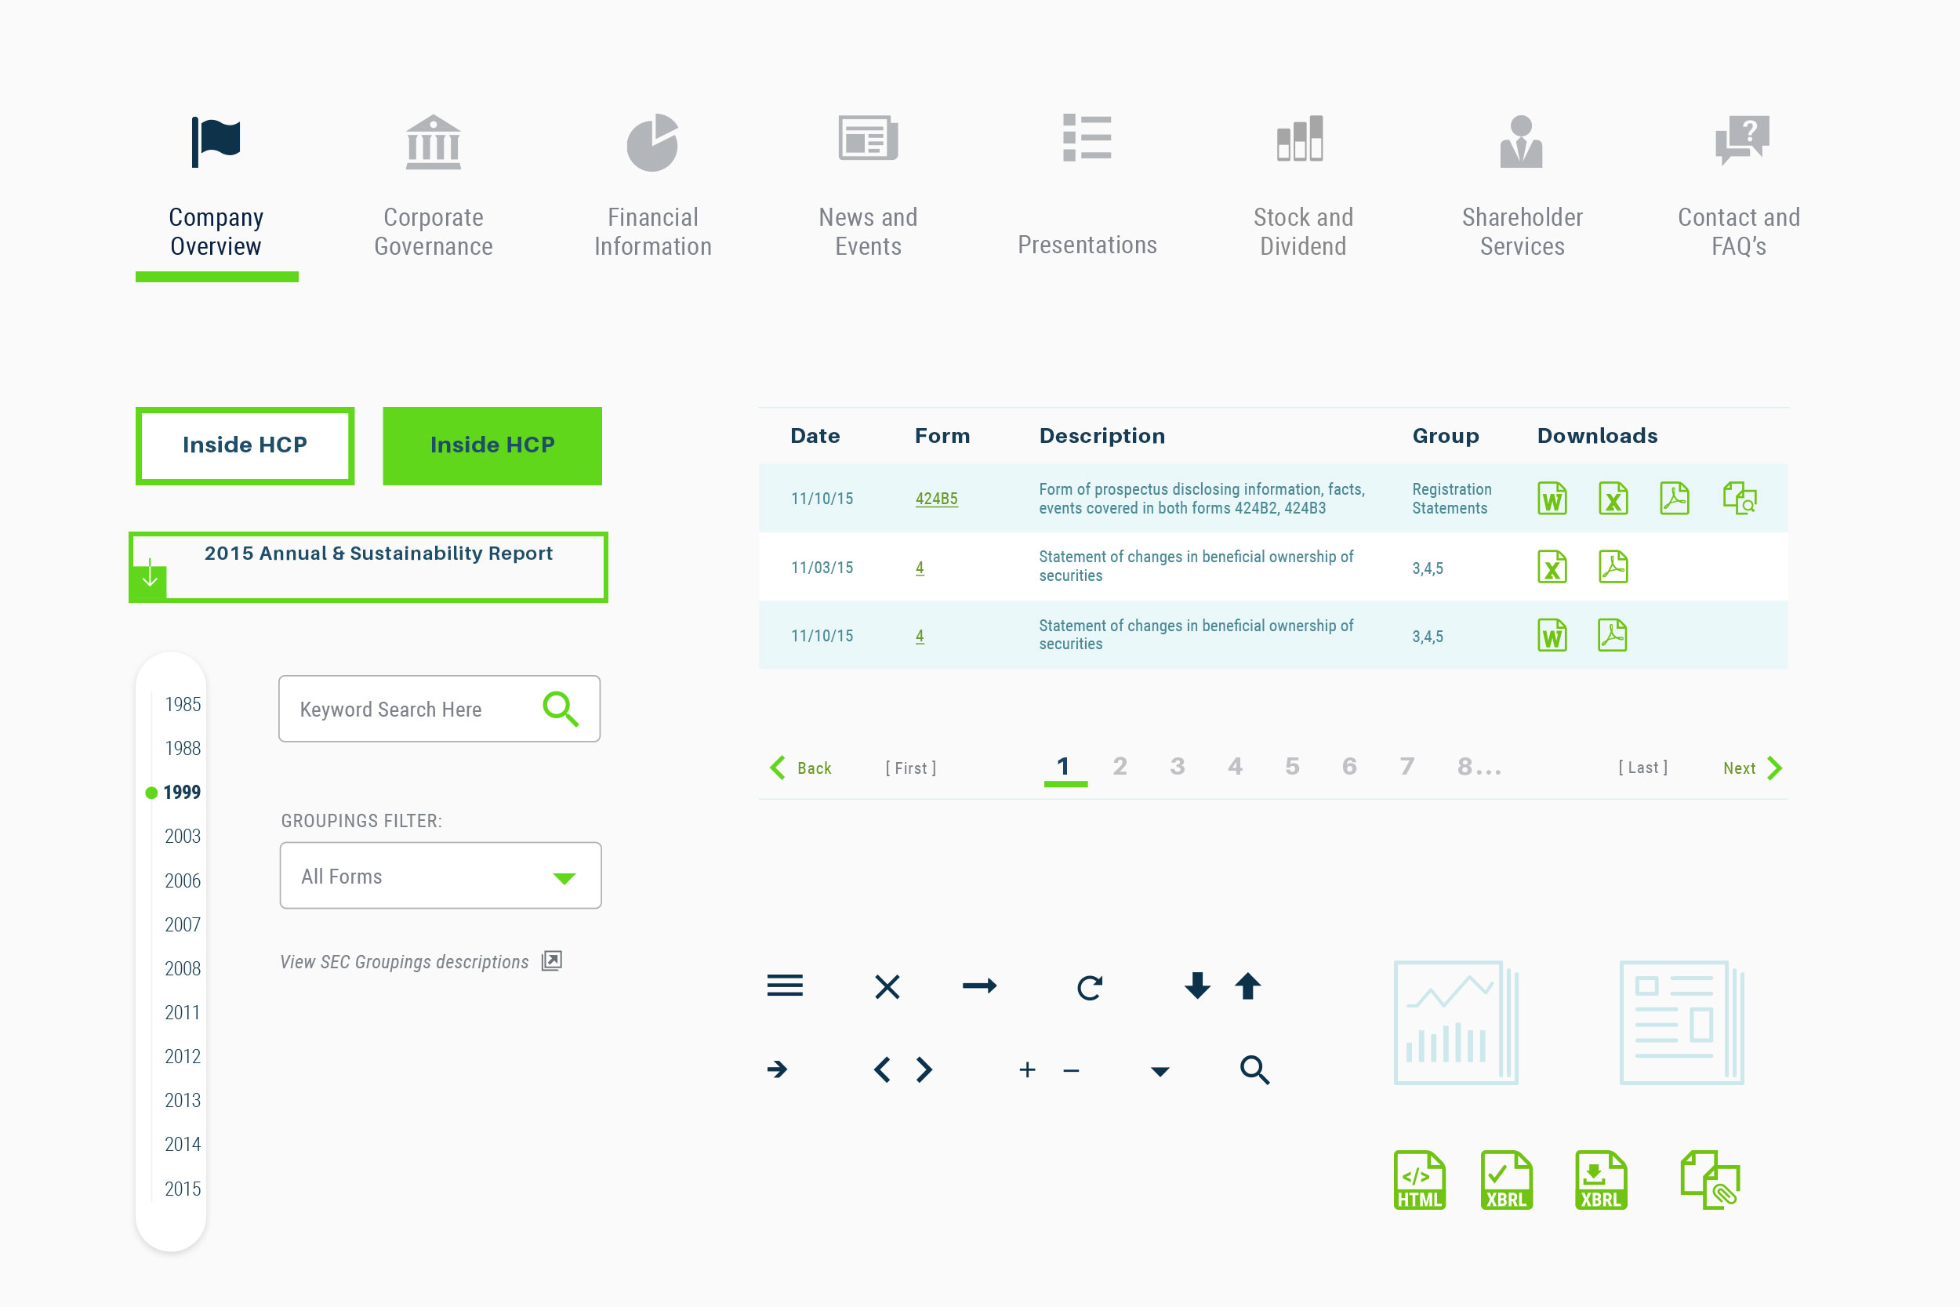1960x1307 pixels.
Task: Click the solid green Inside HCP button
Action: [x=492, y=445]
